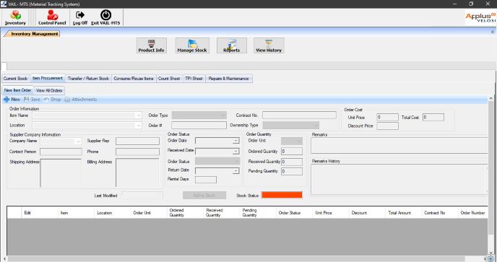This screenshot has width=497, height=262.
Task: Click the New order plus icon
Action: [x=7, y=100]
